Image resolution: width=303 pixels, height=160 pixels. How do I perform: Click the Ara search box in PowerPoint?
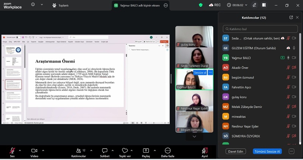tap(88, 37)
